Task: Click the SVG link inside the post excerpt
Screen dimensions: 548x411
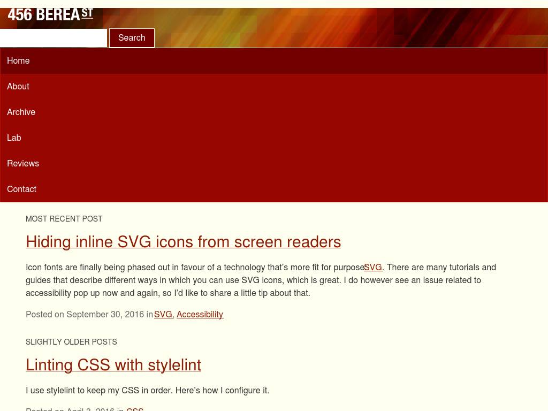Action: pyautogui.click(x=373, y=268)
